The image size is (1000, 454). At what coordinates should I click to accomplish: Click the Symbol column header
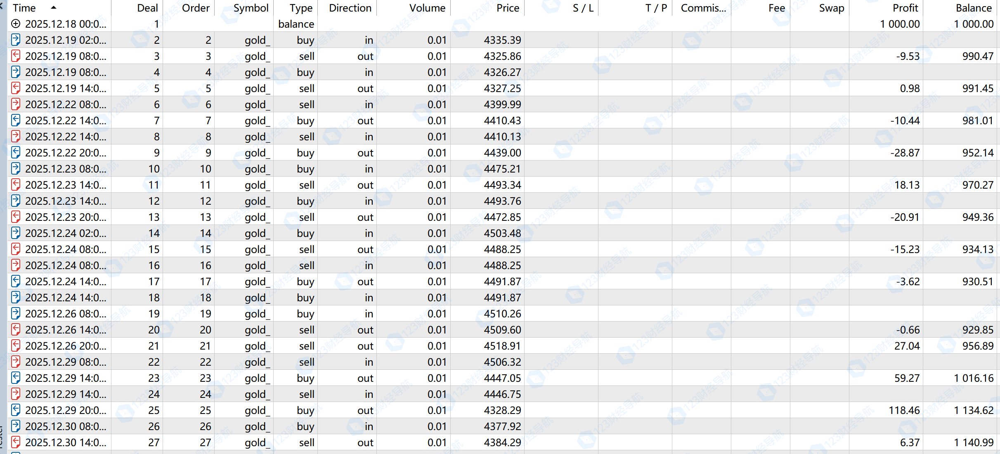tap(251, 8)
